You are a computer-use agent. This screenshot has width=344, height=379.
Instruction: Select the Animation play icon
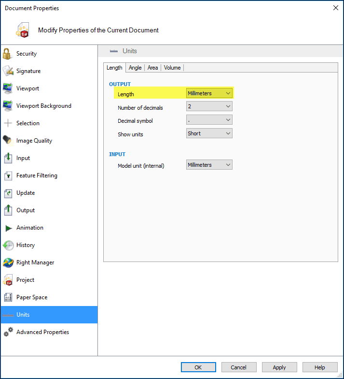tap(8, 228)
